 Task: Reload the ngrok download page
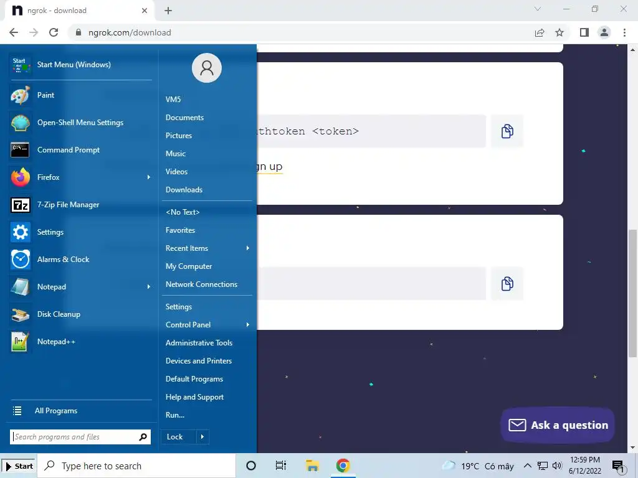click(x=54, y=32)
